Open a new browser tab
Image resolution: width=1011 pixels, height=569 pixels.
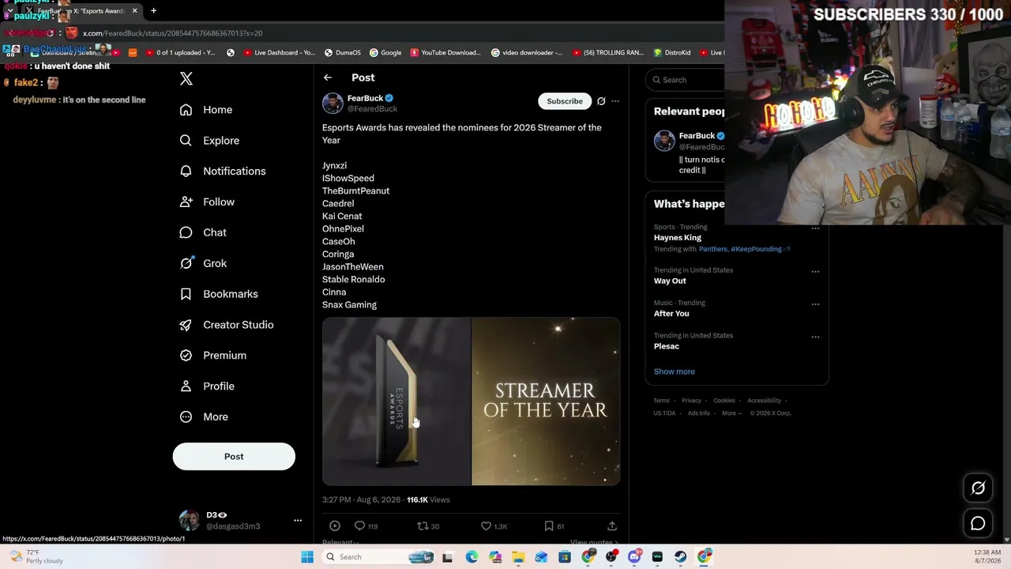point(153,11)
